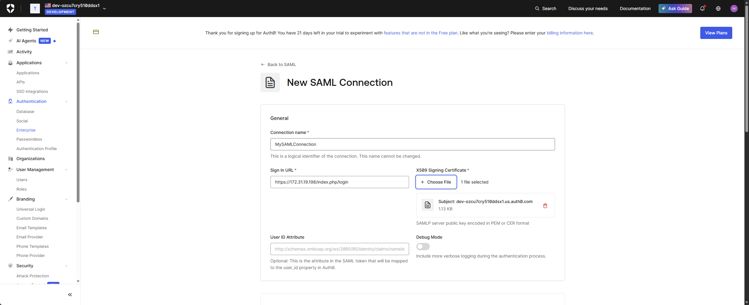Delete the uploaded signing certificate file

pyautogui.click(x=545, y=205)
